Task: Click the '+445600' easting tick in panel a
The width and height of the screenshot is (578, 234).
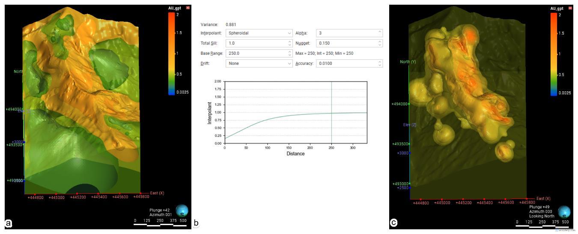Action: point(119,197)
